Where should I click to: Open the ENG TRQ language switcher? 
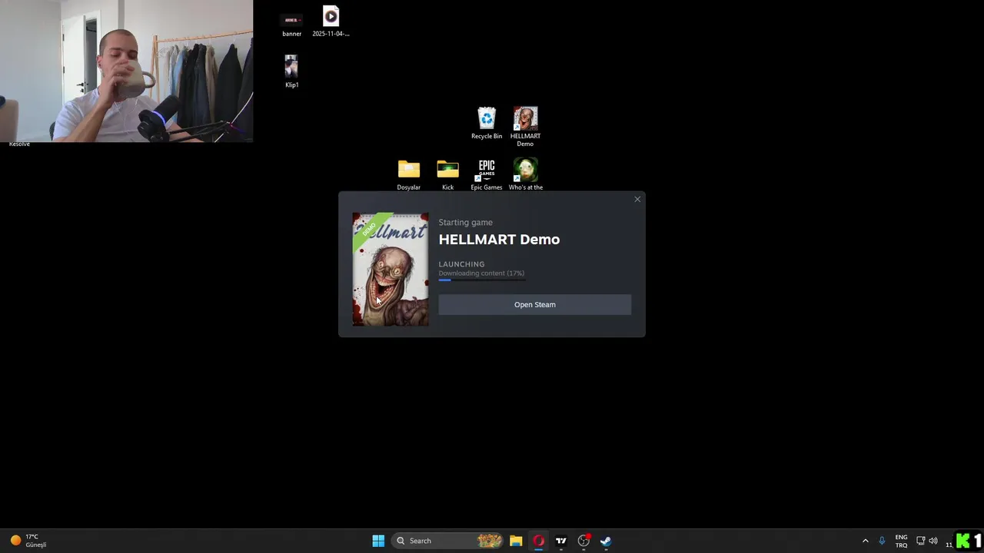point(901,541)
